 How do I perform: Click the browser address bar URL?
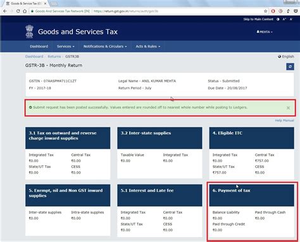pos(126,11)
